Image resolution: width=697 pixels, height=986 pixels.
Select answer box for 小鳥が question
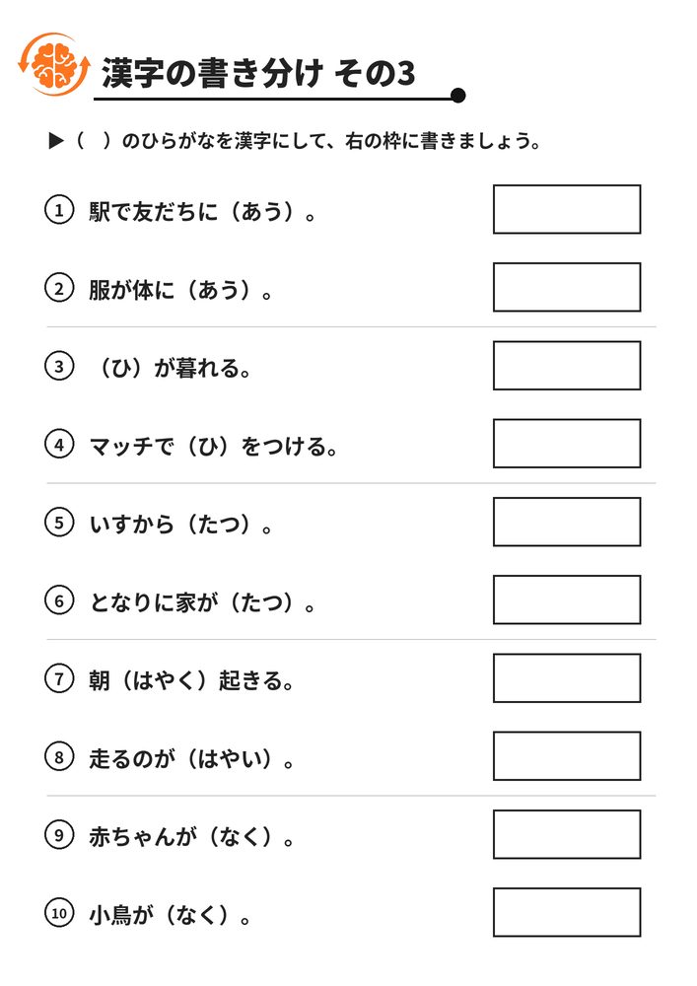click(567, 912)
